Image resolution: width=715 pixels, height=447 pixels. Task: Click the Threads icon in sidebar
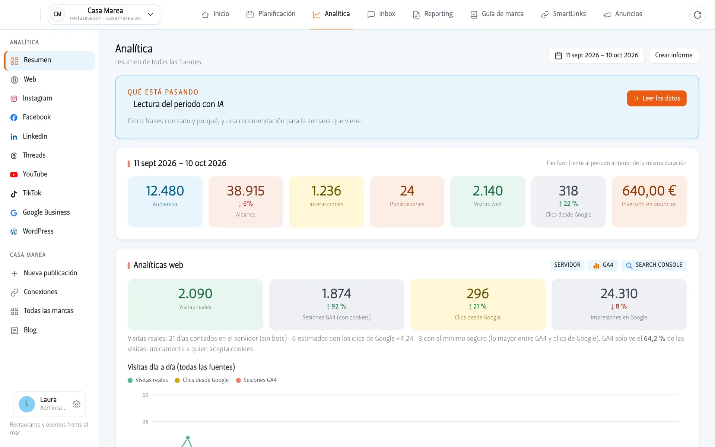[14, 156]
